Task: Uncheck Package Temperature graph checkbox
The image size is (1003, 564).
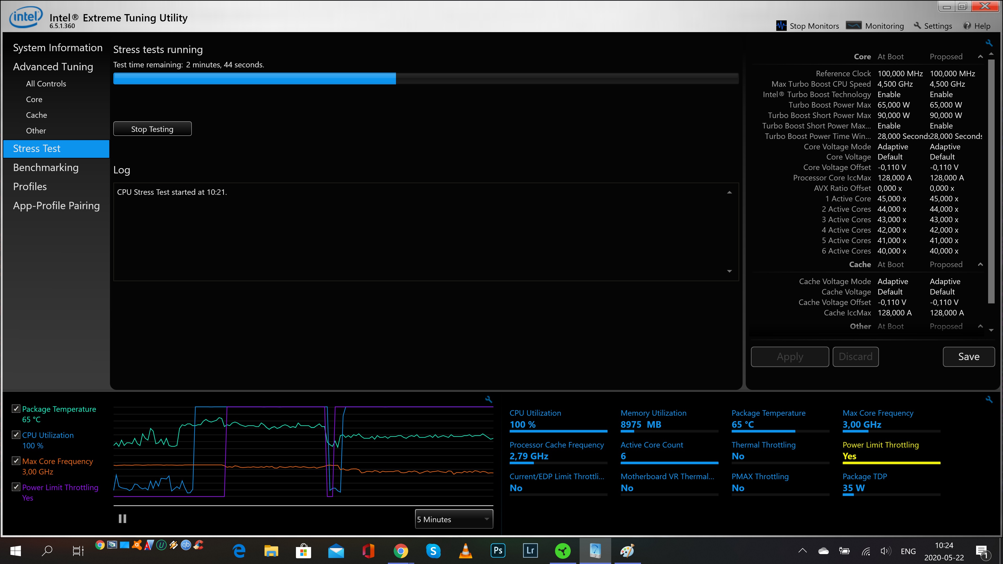Action: [x=16, y=408]
